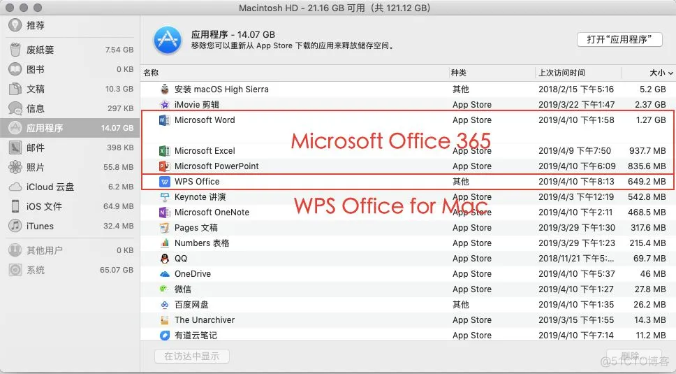Click the 百度网盘 app icon
Image resolution: width=676 pixels, height=374 pixels.
click(164, 305)
